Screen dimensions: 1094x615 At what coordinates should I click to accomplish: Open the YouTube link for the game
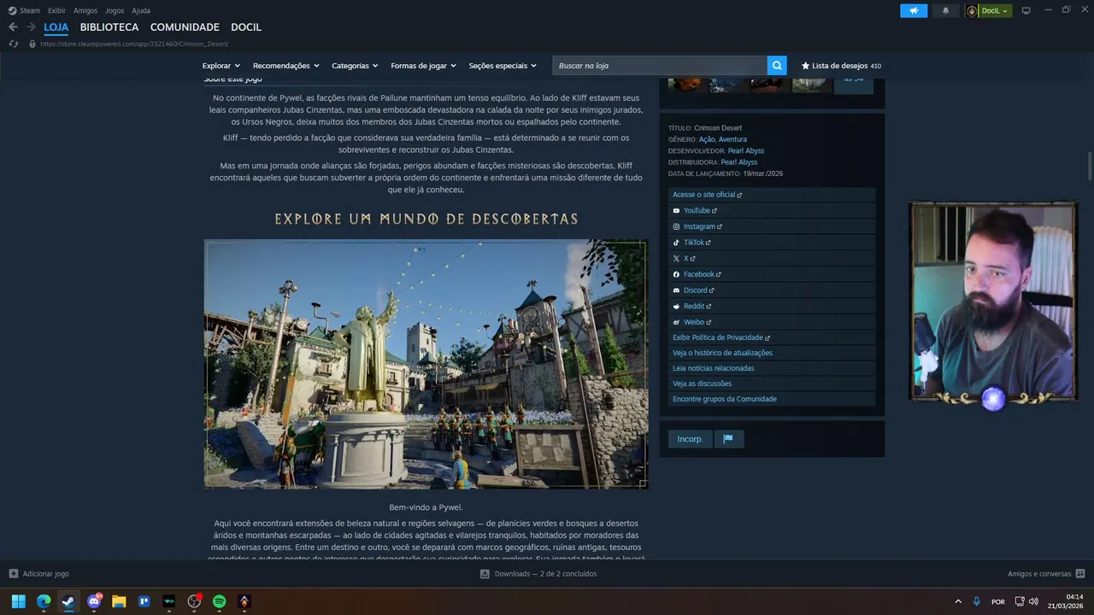click(x=772, y=210)
